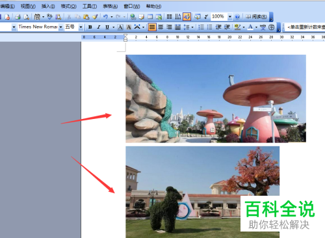Screen dimensions: 325x238
Task: Toggle Show/Hide formatting marks
Action: (x=206, y=17)
